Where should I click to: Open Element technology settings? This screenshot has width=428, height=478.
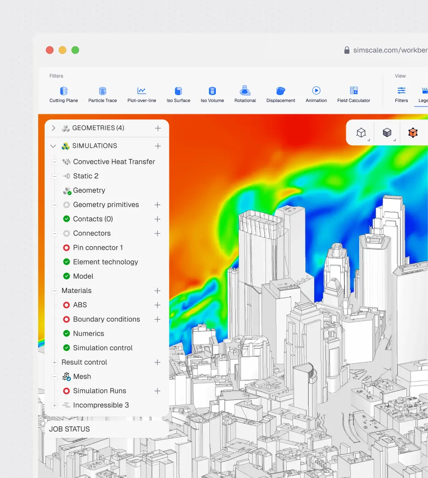pos(106,262)
